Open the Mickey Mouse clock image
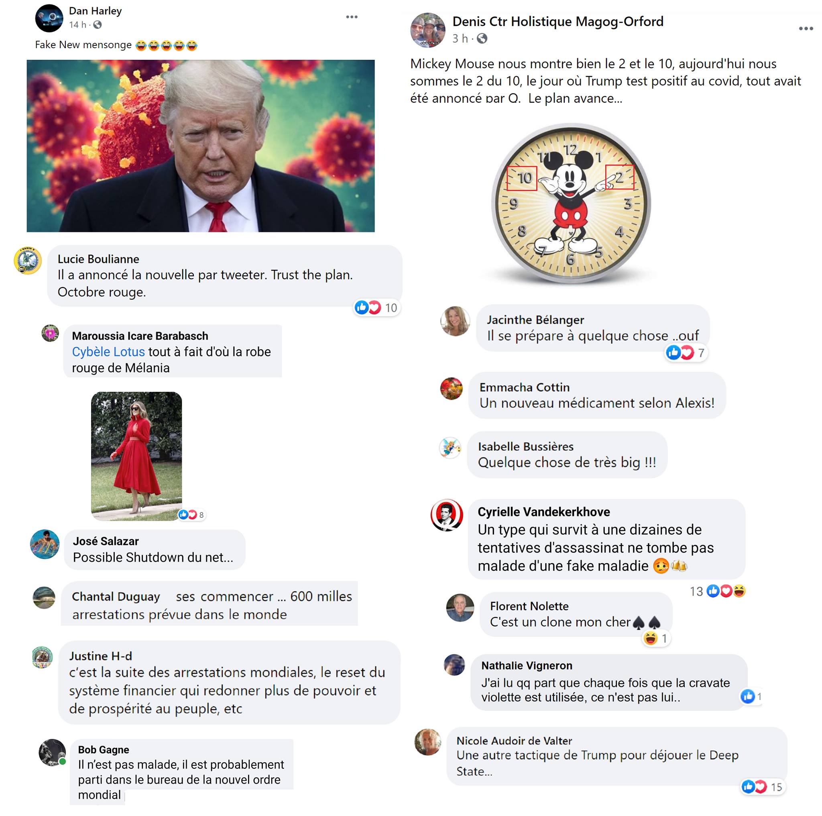 571,203
